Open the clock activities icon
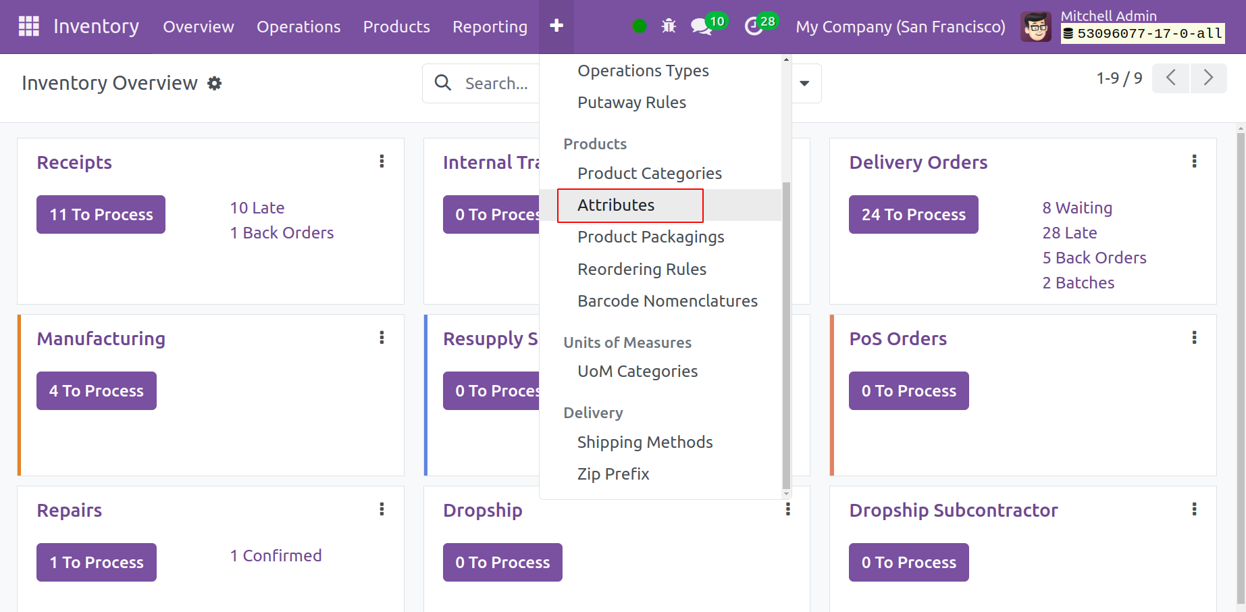This screenshot has width=1246, height=612. click(x=753, y=26)
